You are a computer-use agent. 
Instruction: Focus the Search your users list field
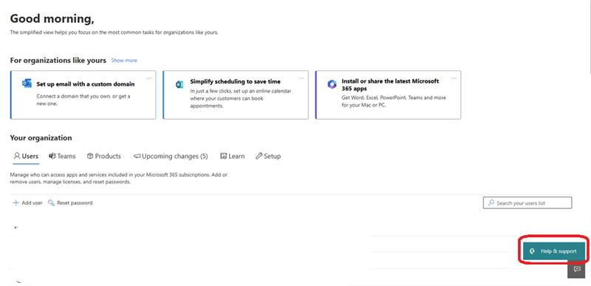coord(527,202)
